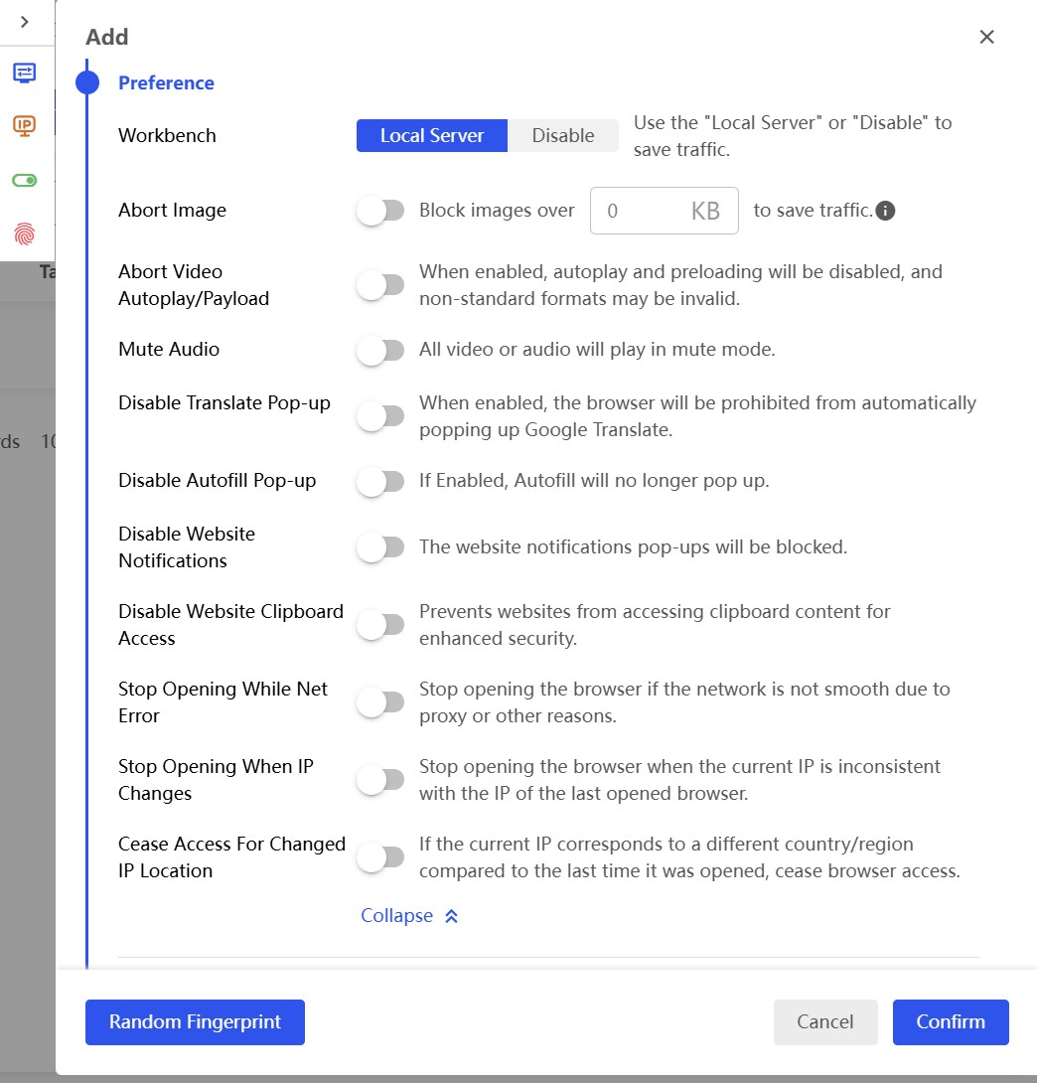Turn on the Mute Audio switch

tap(380, 350)
